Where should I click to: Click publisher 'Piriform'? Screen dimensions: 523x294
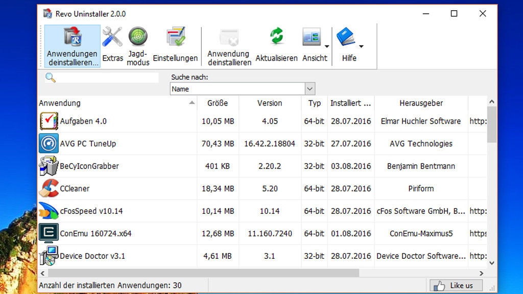(x=421, y=189)
